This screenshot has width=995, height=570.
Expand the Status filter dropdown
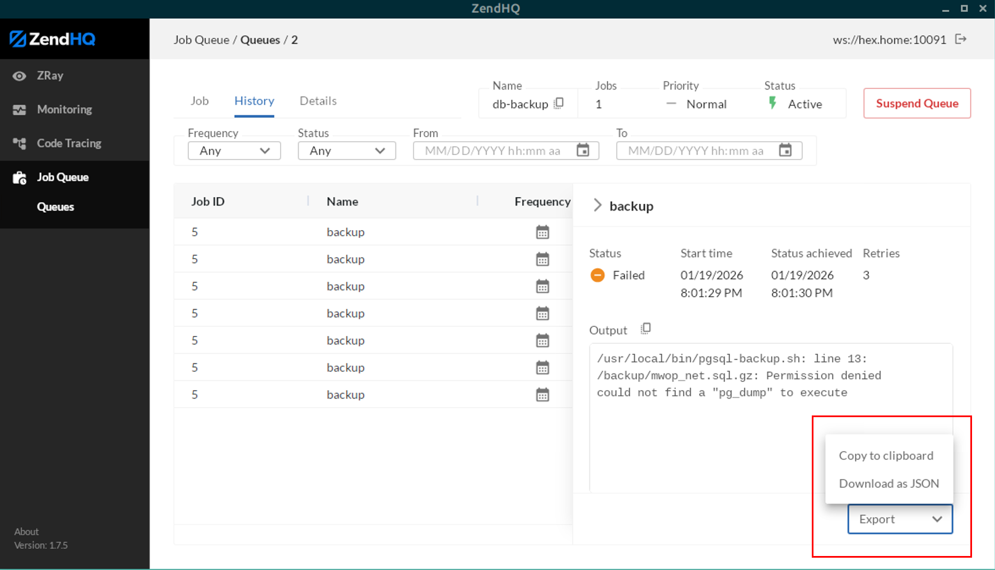click(x=346, y=151)
